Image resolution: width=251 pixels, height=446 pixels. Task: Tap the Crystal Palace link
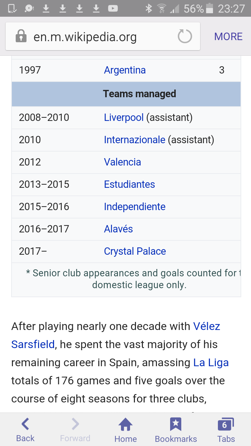click(135, 251)
